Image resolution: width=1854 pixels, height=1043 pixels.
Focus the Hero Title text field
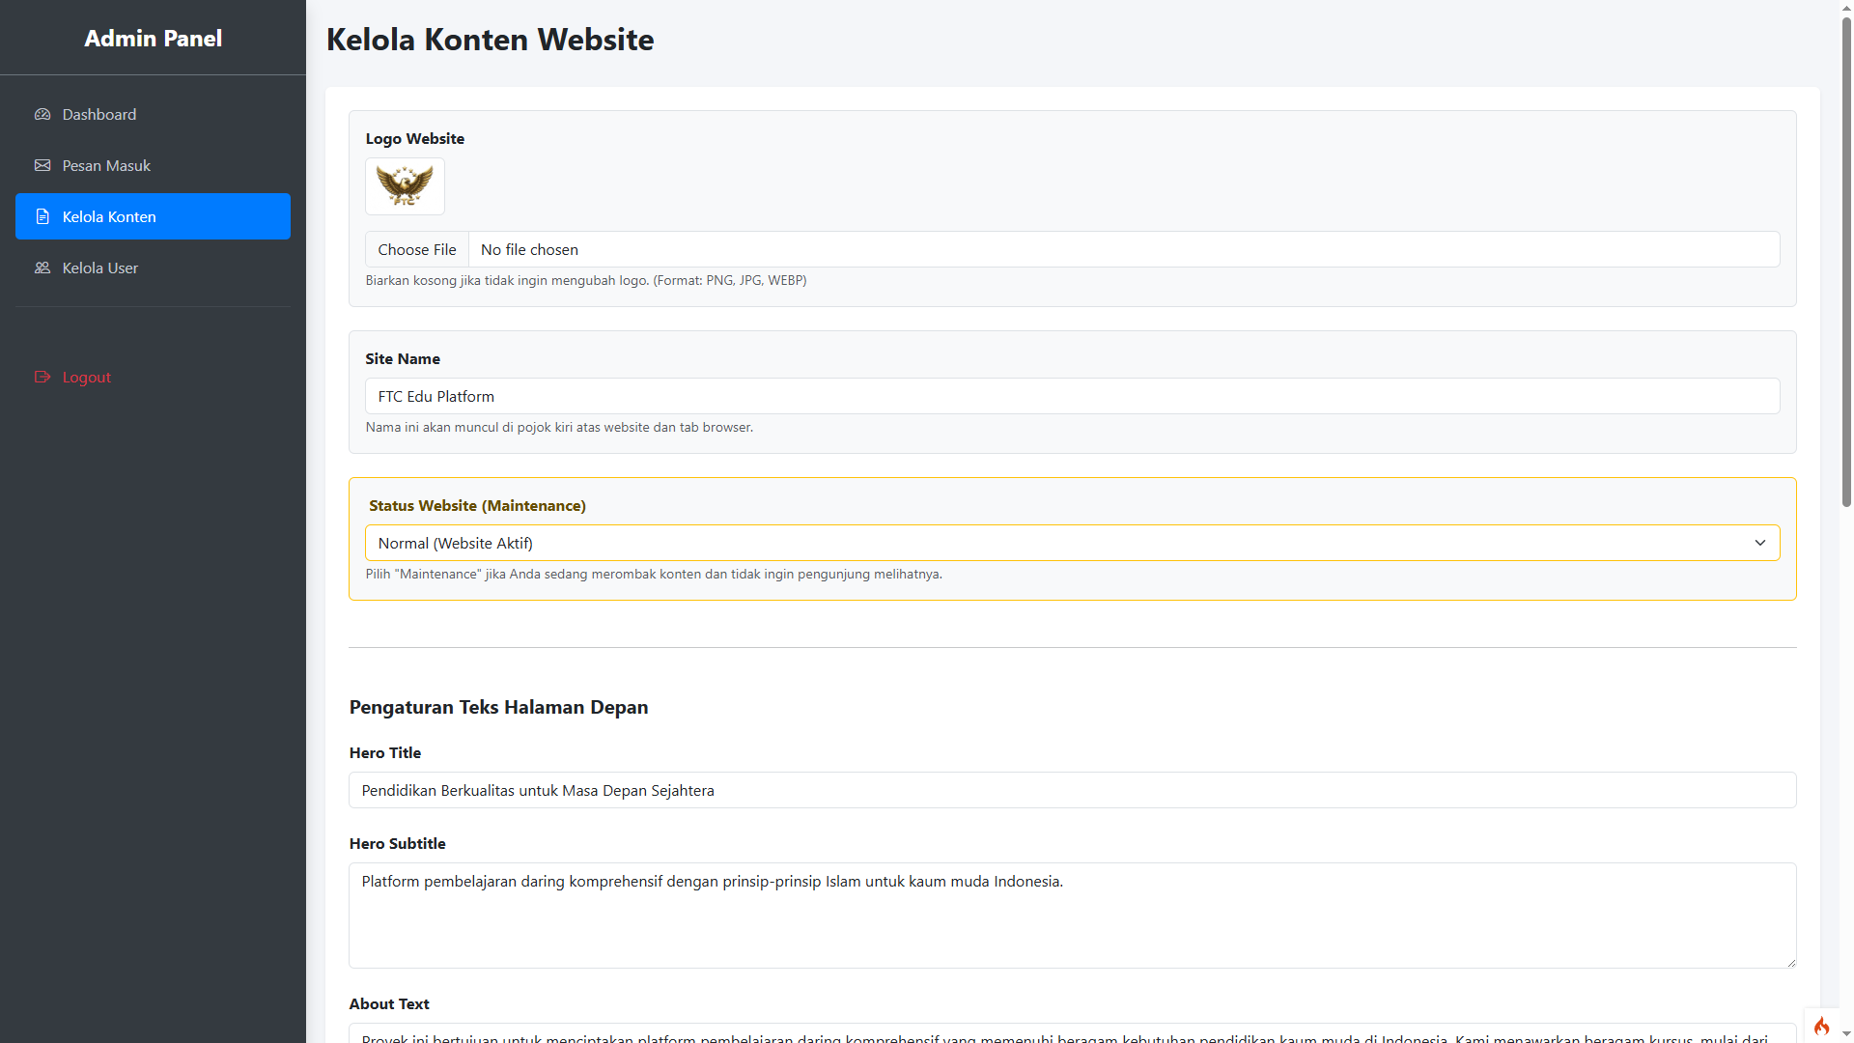point(1072,790)
